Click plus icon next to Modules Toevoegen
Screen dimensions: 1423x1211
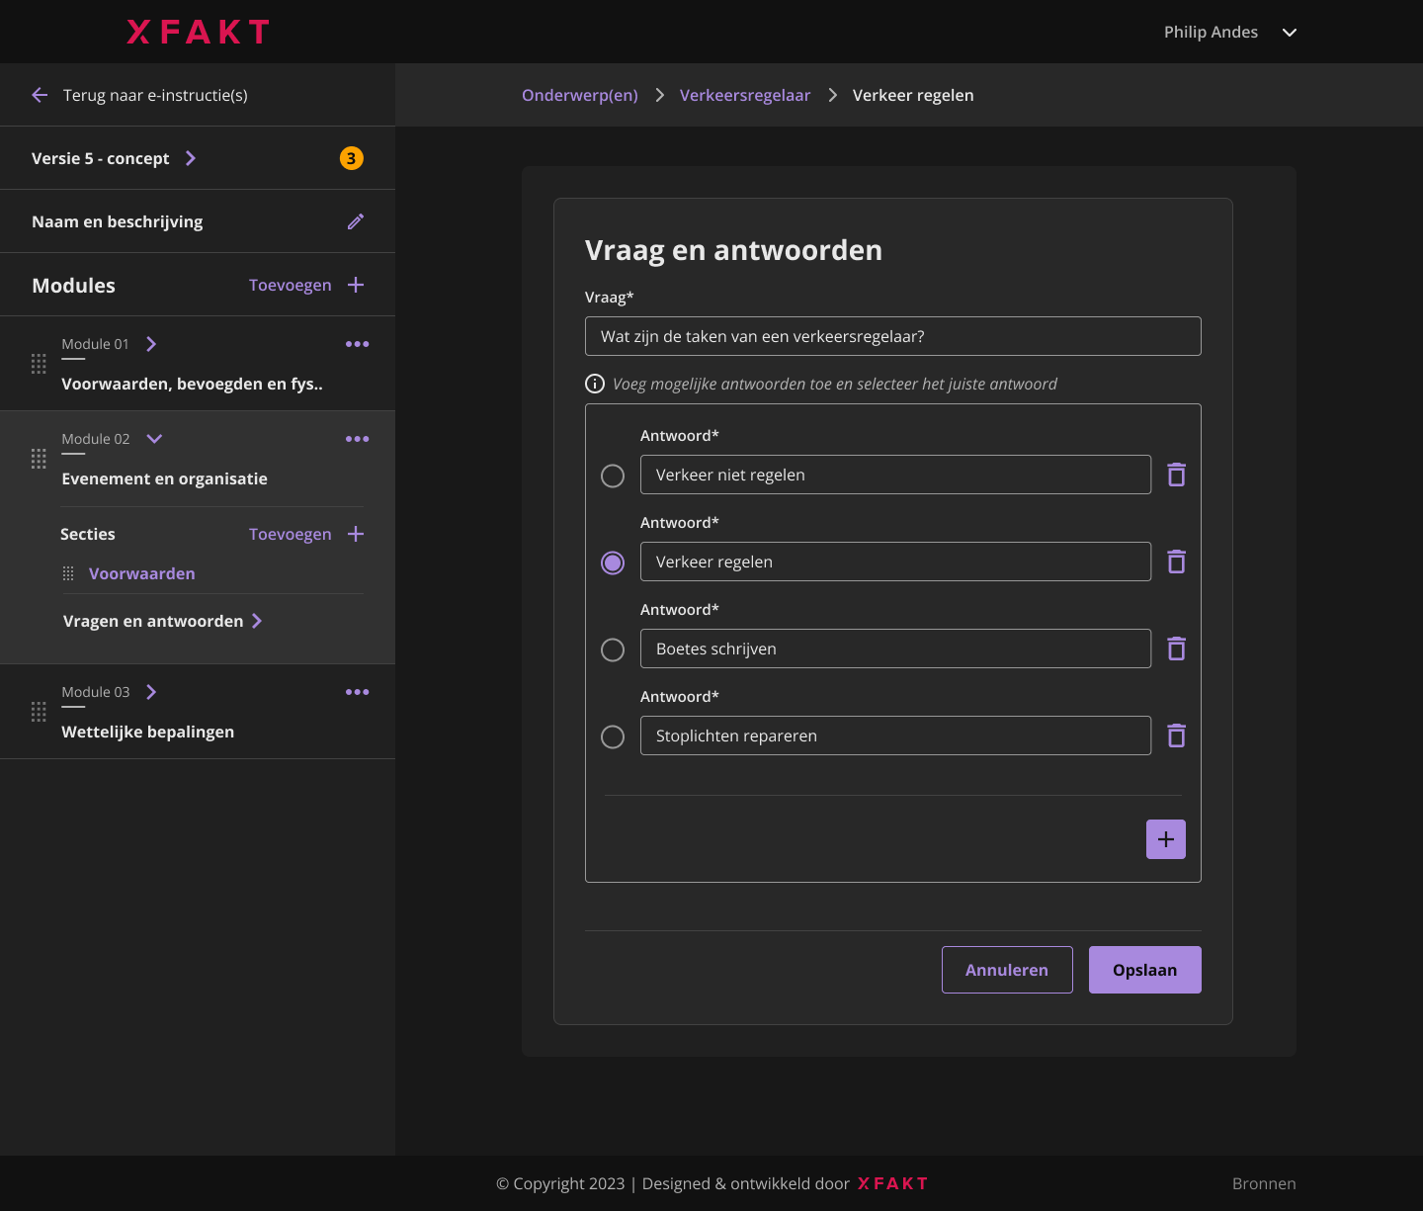point(356,285)
